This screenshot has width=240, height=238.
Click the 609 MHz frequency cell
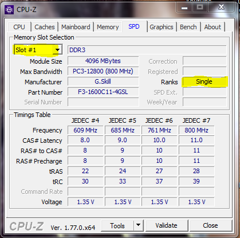pos(85,130)
